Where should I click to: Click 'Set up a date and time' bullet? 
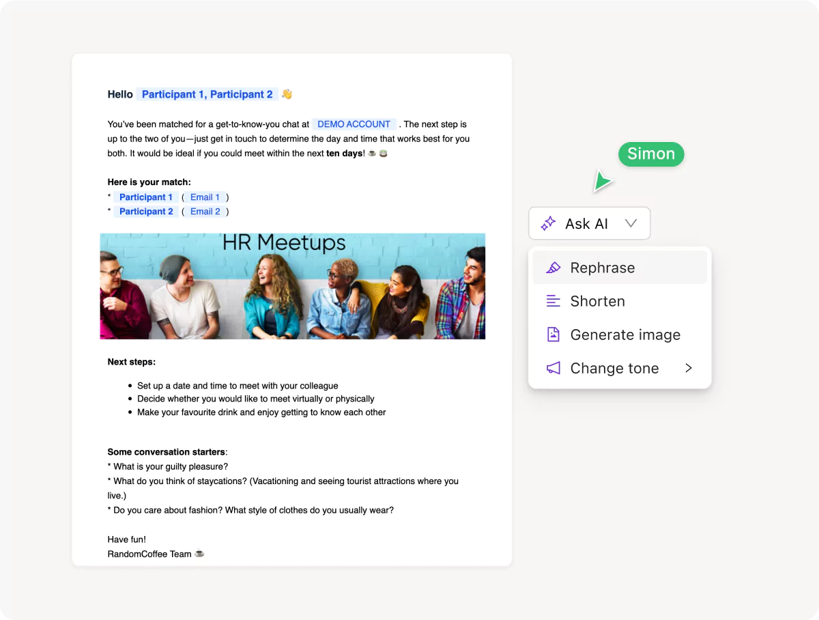click(238, 386)
